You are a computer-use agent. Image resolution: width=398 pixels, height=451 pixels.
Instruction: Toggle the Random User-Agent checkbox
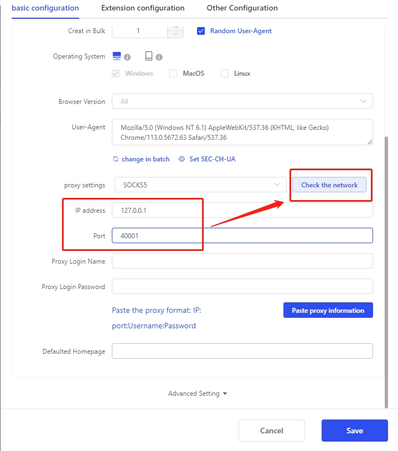click(x=201, y=31)
